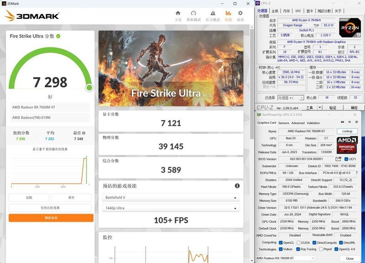Image resolution: width=365 pixels, height=263 pixels.
Task: Switch to the Sensors tab in GPU-Z
Action: tap(284, 123)
